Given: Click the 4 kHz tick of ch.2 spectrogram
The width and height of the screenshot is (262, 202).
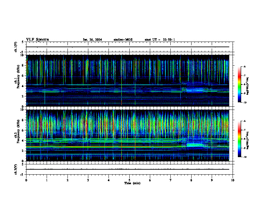Looking at the screenshot, I should 23,141.
